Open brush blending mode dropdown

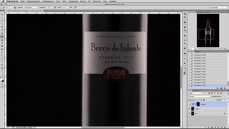[x=31, y=8]
